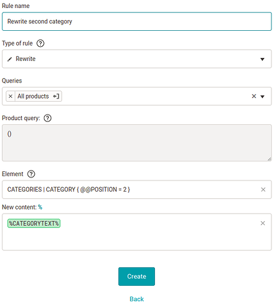
Task: Expand the Type of rule dropdown
Action: point(262,59)
